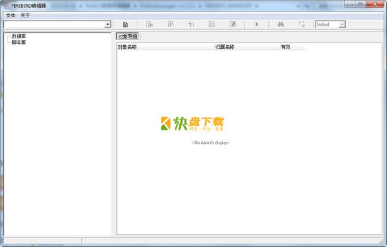
Task: Open the wide toolbar combo box dropdown arrow
Action: [108, 25]
